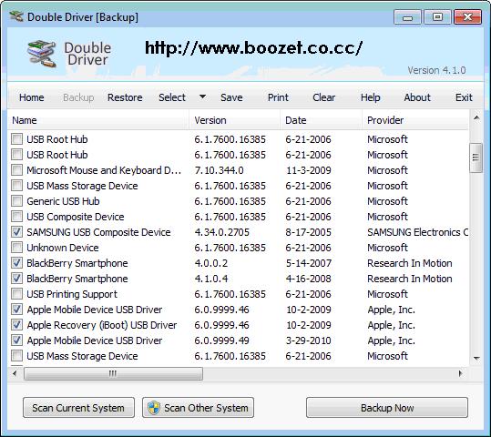491x437 pixels.
Task: Click provider cell 'SAMSUNG Electronics C'
Action: coord(418,232)
